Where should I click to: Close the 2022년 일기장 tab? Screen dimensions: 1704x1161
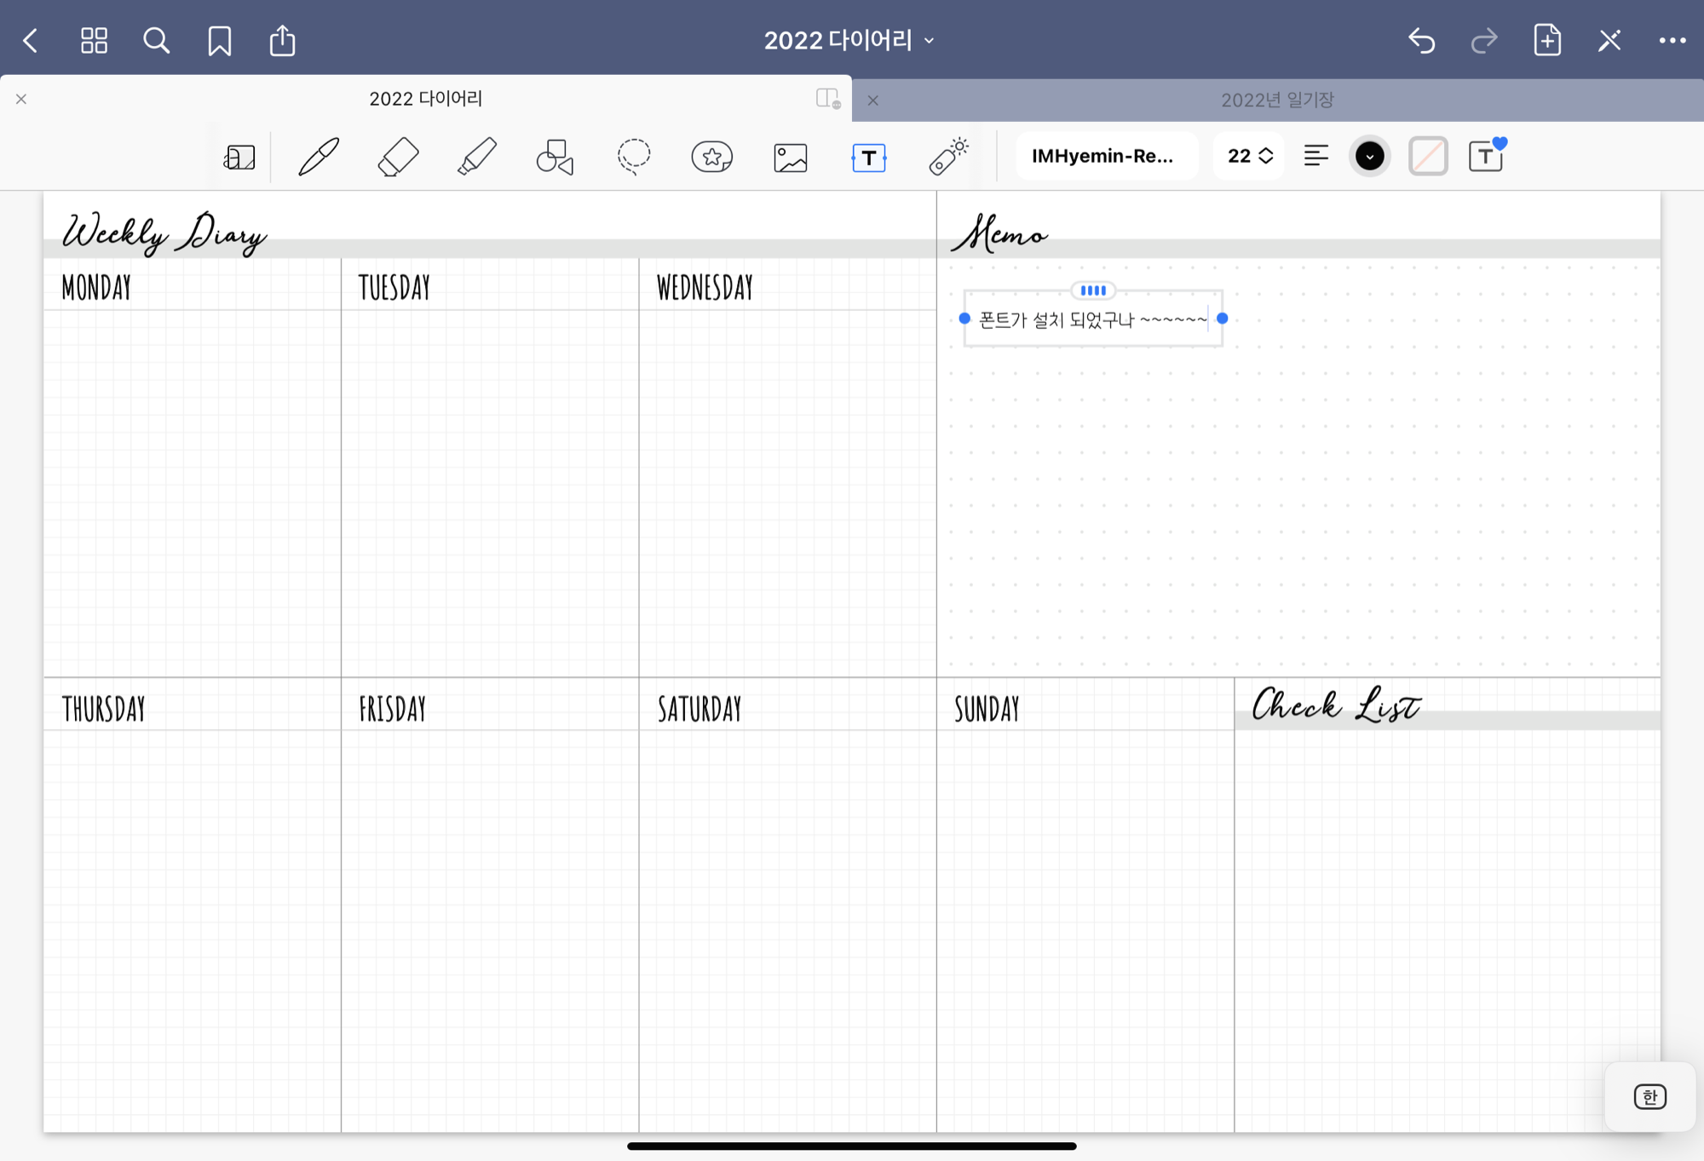[872, 101]
